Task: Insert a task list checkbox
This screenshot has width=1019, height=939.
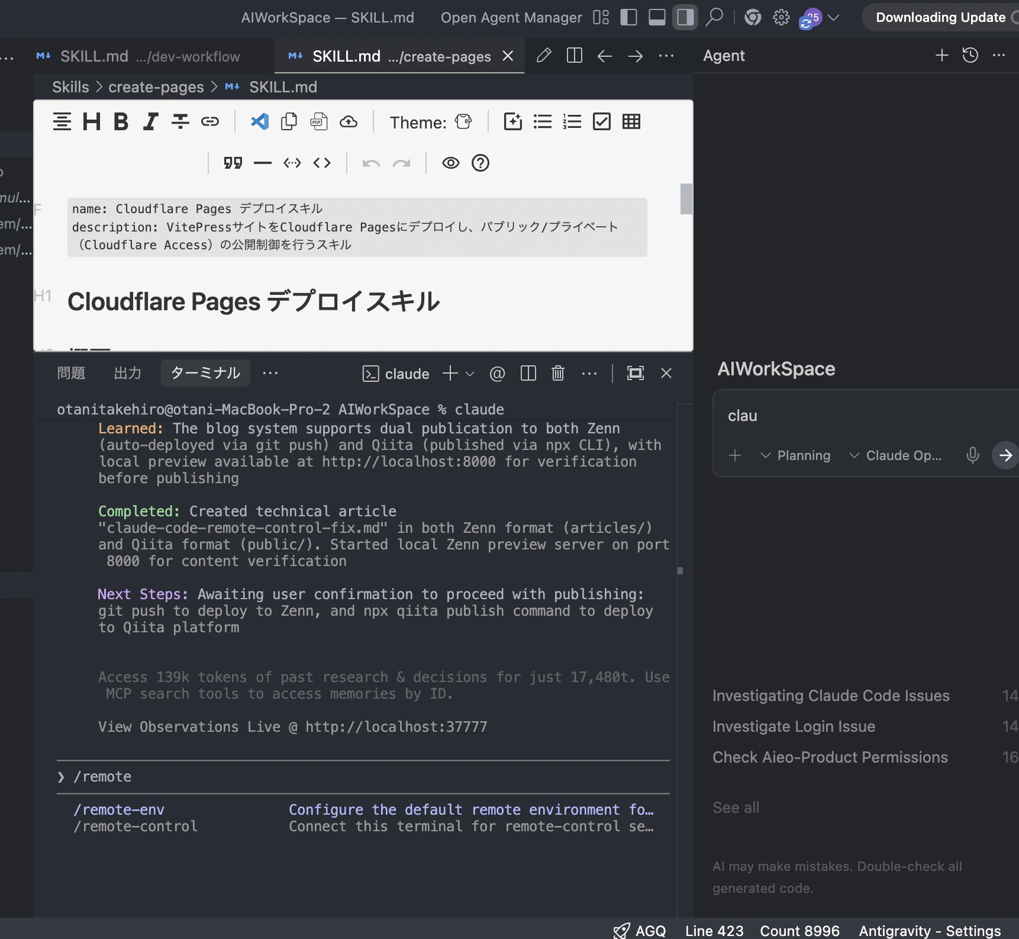Action: point(602,122)
